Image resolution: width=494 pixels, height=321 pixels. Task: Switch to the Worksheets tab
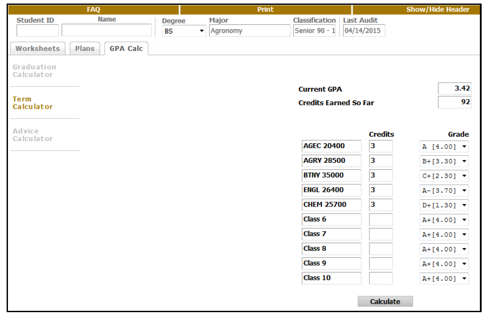point(37,49)
